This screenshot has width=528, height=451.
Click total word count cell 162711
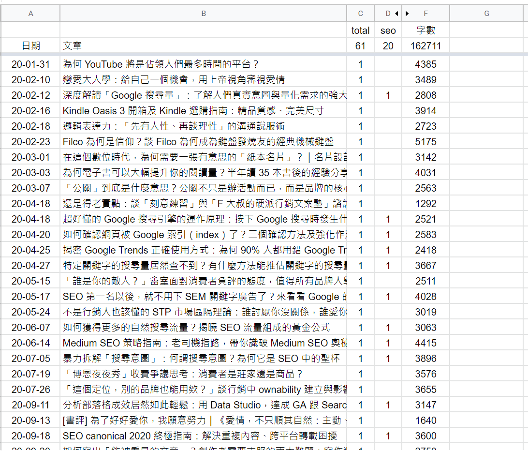pos(425,46)
